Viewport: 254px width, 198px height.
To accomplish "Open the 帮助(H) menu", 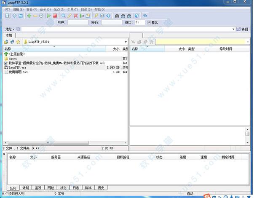I will [x=100, y=10].
